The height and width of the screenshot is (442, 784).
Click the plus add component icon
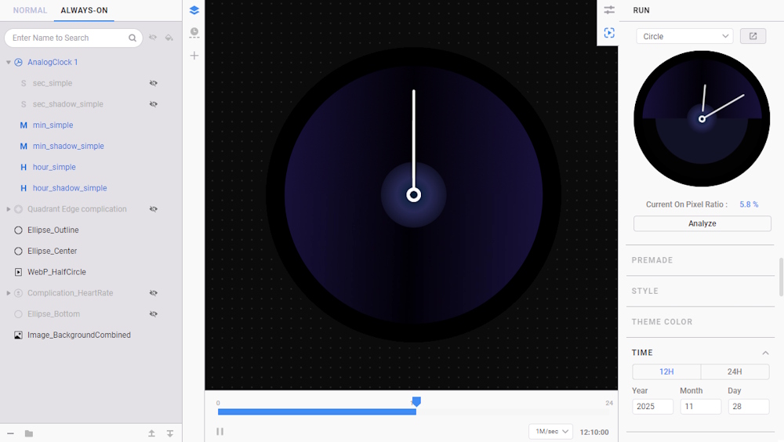pyautogui.click(x=194, y=56)
